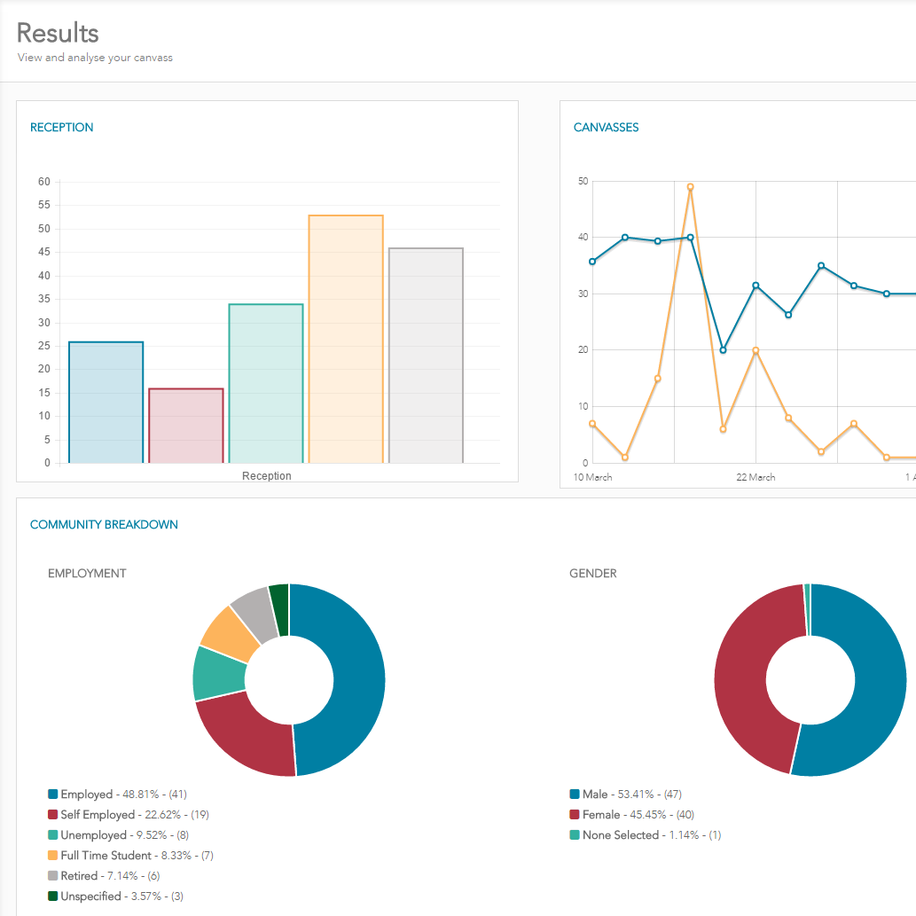Select the orange data point above 22 March
The height and width of the screenshot is (916, 916).
coord(756,351)
